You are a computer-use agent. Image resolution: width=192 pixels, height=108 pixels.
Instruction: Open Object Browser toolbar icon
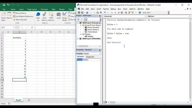click(133, 13)
